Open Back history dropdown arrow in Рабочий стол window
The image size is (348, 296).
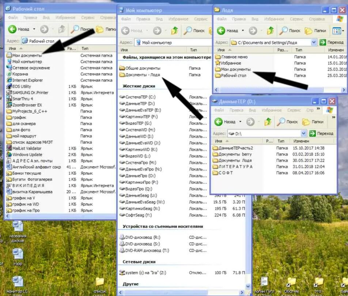click(x=34, y=29)
